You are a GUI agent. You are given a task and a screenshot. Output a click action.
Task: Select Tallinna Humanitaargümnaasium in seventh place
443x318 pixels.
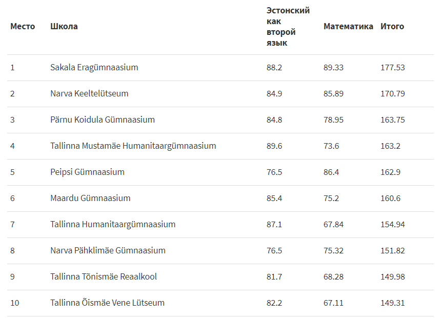point(113,224)
